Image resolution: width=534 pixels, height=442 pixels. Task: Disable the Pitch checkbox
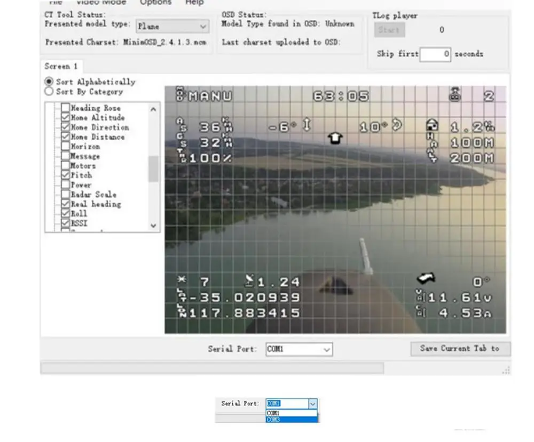pyautogui.click(x=65, y=175)
